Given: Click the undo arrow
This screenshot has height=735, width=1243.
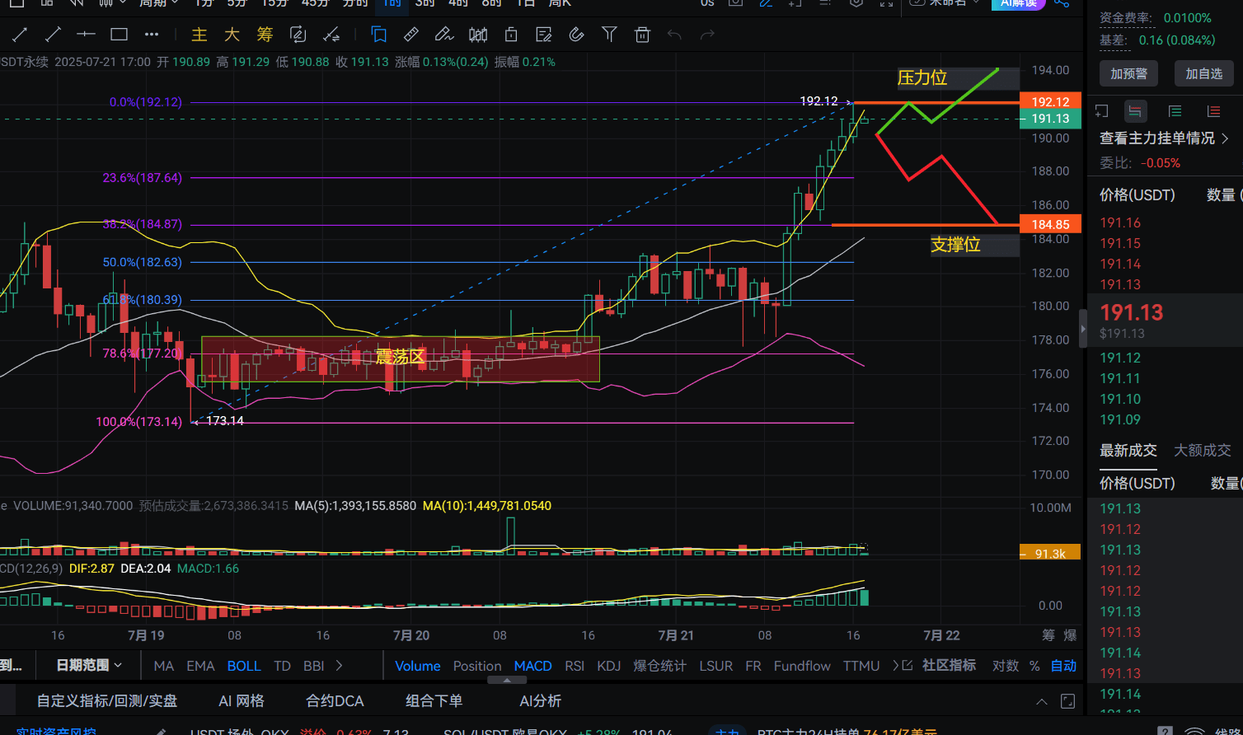Looking at the screenshot, I should [x=674, y=35].
